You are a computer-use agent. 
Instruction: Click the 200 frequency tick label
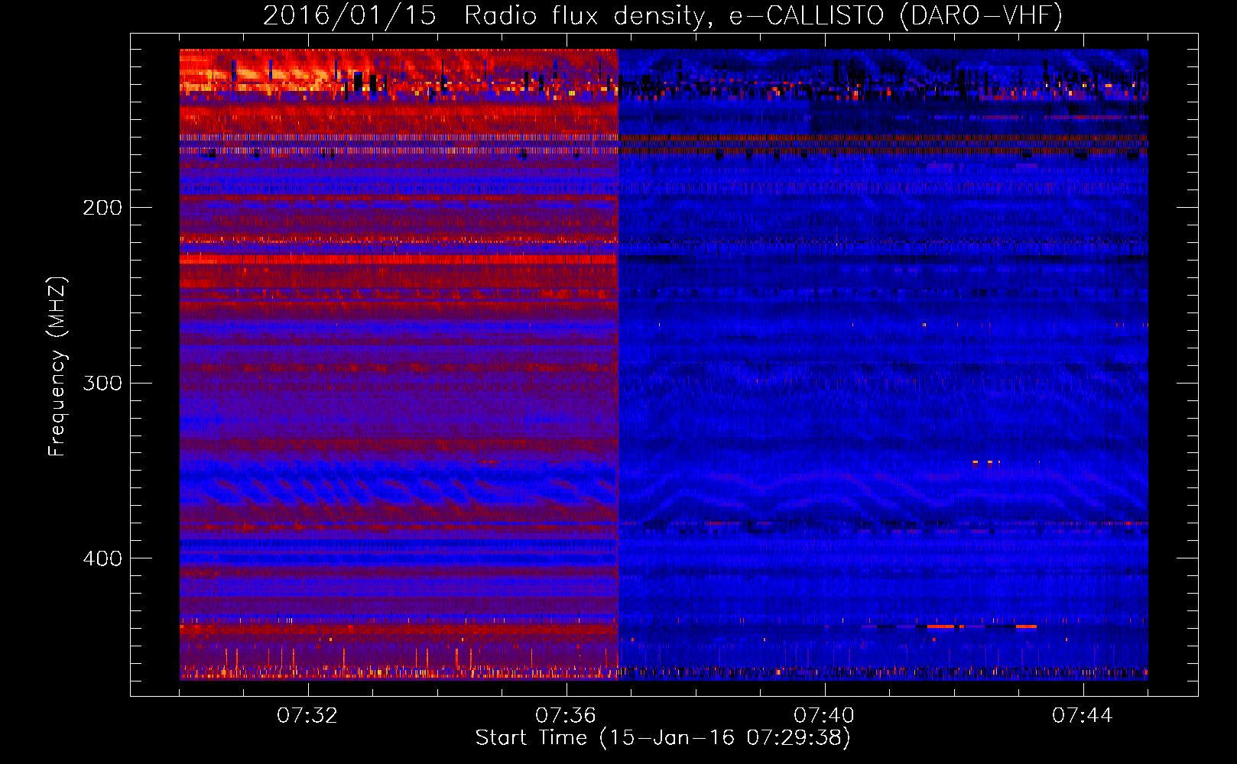pos(102,208)
